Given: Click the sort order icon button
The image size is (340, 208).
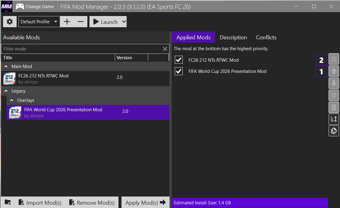Looking at the screenshot, I should [334, 119].
